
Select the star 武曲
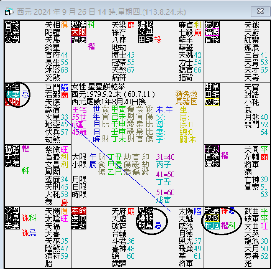point(252,211)
